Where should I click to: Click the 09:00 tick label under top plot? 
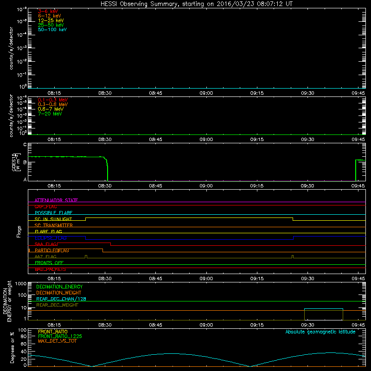click(x=206, y=93)
